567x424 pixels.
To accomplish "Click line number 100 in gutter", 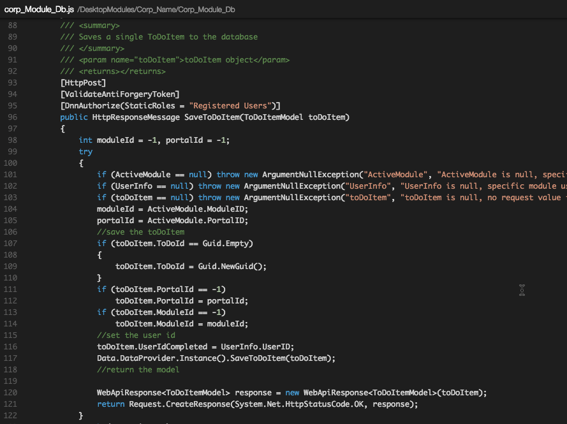I will click(10, 163).
